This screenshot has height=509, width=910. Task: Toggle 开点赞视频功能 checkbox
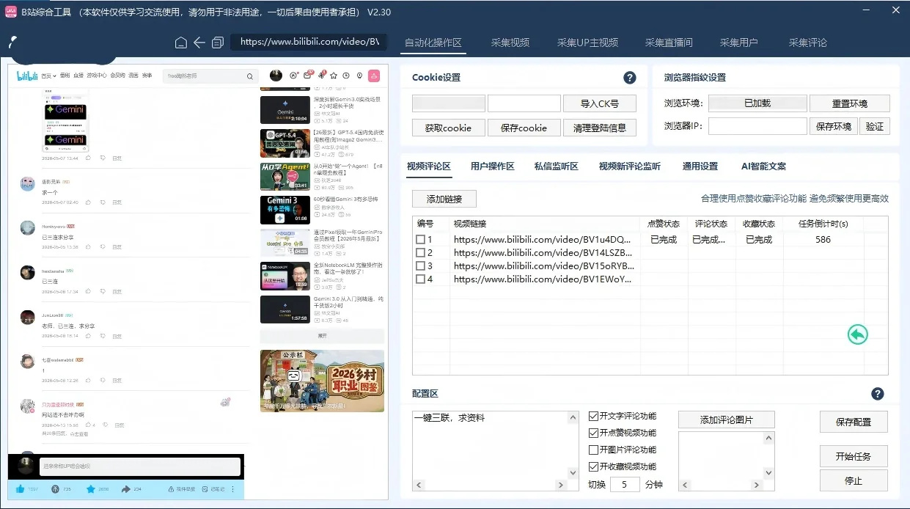(594, 433)
